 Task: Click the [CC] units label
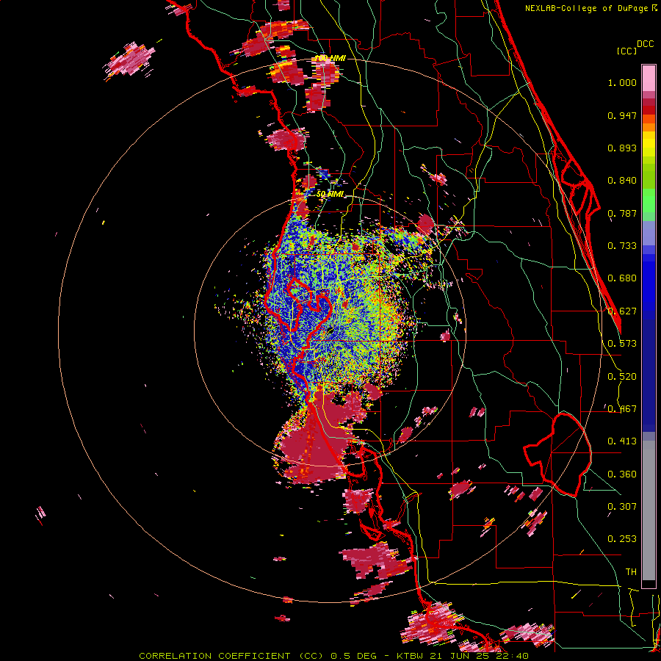click(x=626, y=51)
